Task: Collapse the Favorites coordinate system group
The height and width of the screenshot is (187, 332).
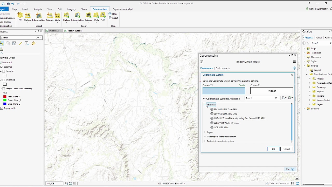Action: click(205, 105)
